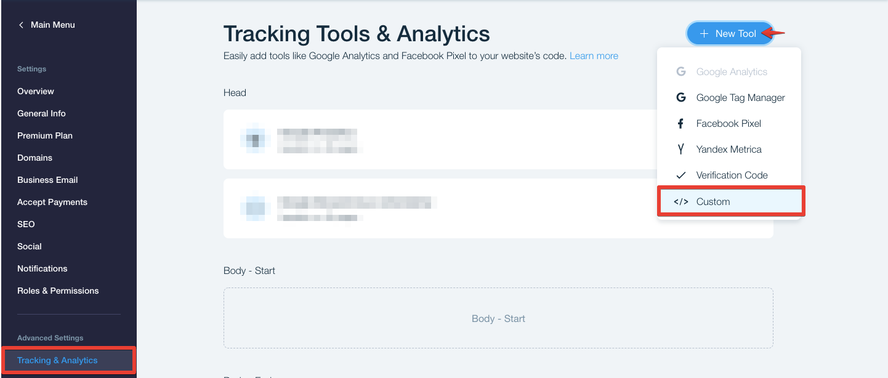Open Premium Plan in the sidebar
Screen dimensions: 888x378
[x=45, y=135]
